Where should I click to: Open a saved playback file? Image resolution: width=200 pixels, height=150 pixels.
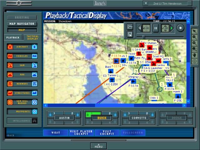click(x=130, y=27)
